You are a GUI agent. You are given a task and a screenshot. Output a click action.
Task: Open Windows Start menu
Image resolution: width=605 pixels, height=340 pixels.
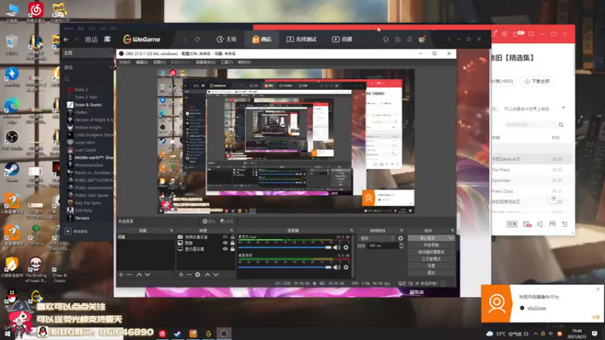pos(8,333)
